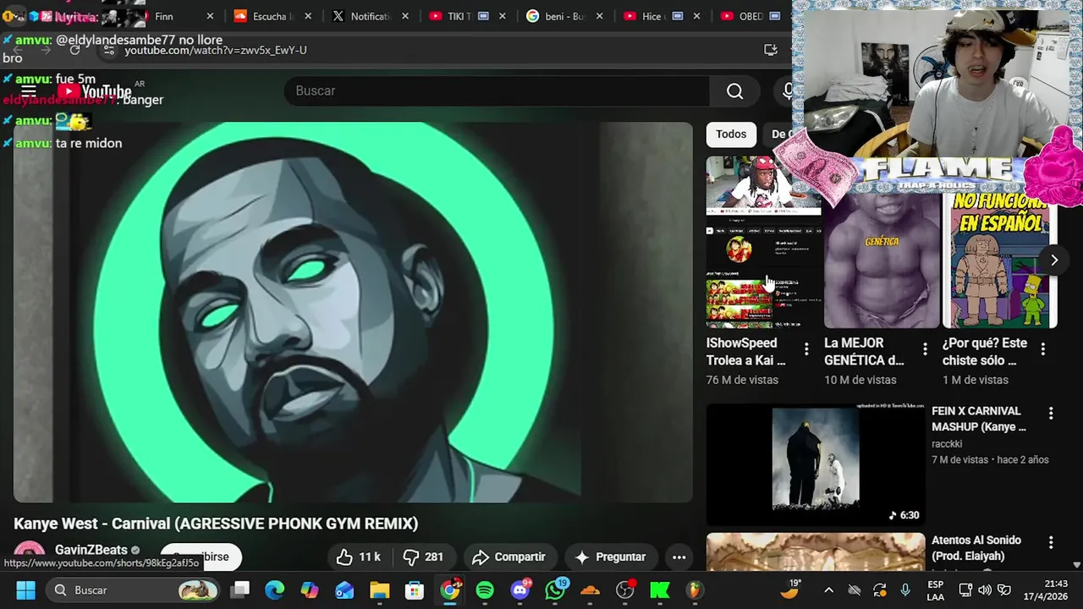Switch to the X Notificaciones tab

370,16
